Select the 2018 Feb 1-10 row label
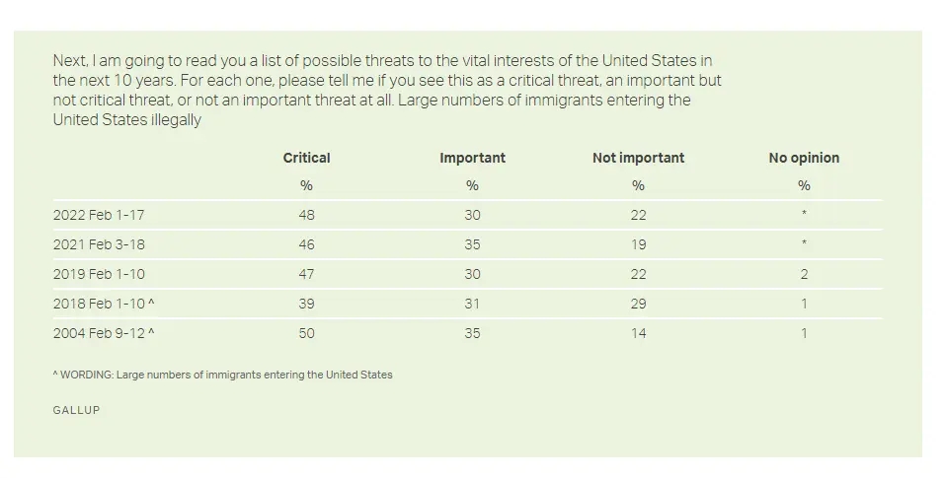The height and width of the screenshot is (478, 946). (103, 304)
